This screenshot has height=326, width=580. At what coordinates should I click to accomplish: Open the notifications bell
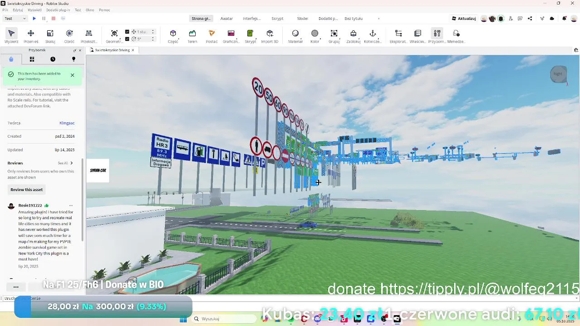coord(564,19)
